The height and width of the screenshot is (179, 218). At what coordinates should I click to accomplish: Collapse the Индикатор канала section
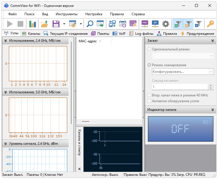(x=213, y=110)
